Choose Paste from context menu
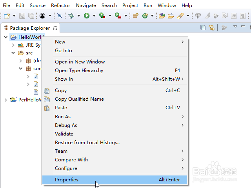This screenshot has width=251, height=188. pyautogui.click(x=115, y=108)
